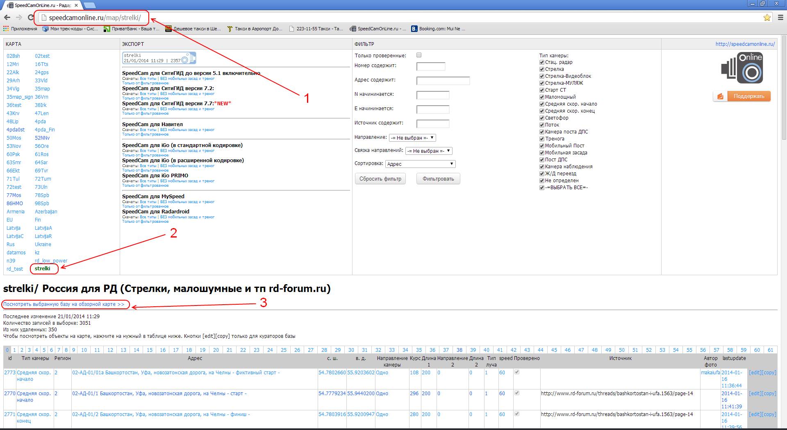Uncheck the Камера наблюдения checkbox
The image size is (787, 430).
pos(542,167)
